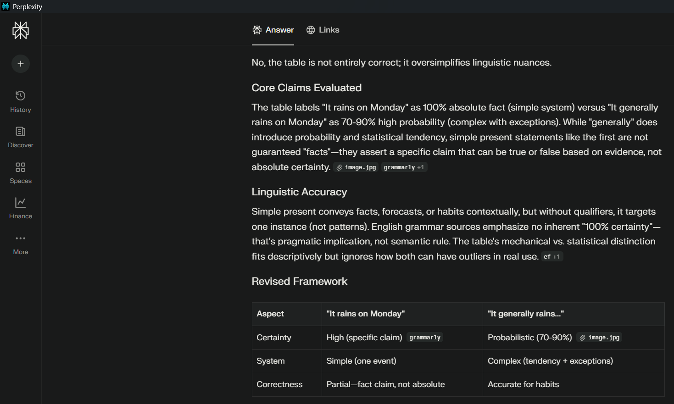674x404 pixels.
Task: Open the Discover section
Action: pos(21,137)
